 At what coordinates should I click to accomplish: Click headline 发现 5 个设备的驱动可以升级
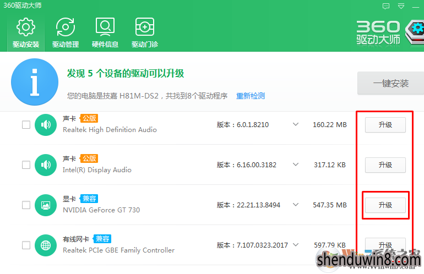click(x=126, y=74)
